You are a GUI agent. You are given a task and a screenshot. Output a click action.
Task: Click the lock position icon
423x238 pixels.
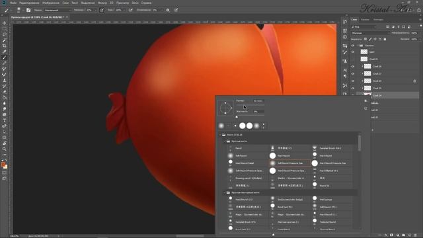point(375,39)
